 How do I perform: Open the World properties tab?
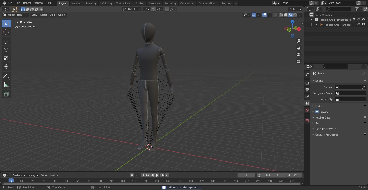(x=307, y=110)
